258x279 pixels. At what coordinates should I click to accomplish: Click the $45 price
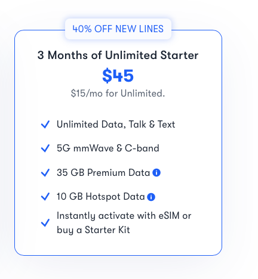click(x=118, y=76)
